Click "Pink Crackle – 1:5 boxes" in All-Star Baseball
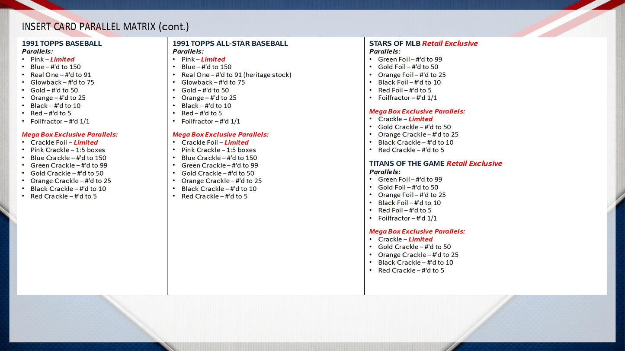The height and width of the screenshot is (351, 625). pos(219,150)
